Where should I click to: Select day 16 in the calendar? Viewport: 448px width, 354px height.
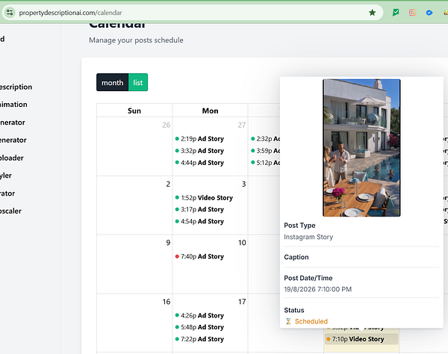pyautogui.click(x=167, y=302)
